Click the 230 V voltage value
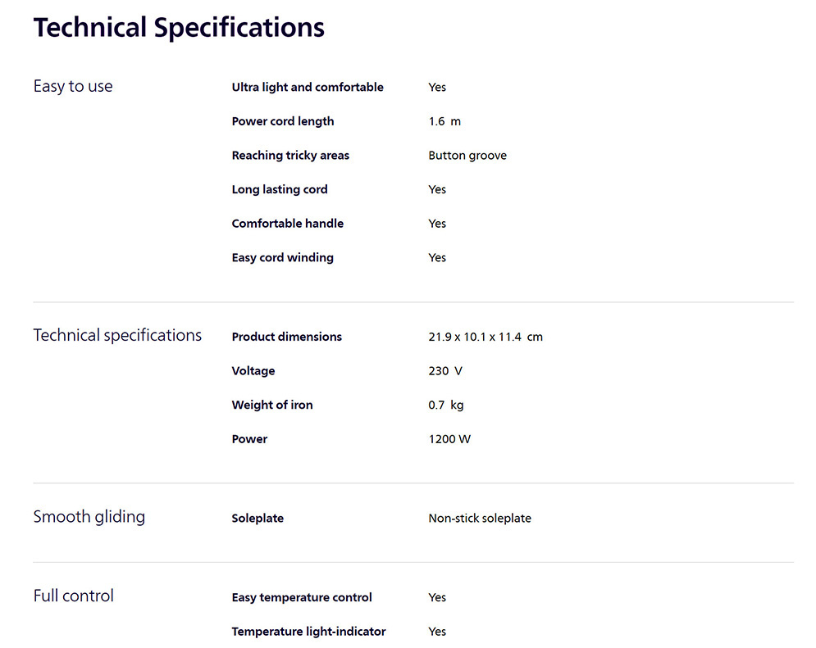The height and width of the screenshot is (648, 816). point(445,371)
